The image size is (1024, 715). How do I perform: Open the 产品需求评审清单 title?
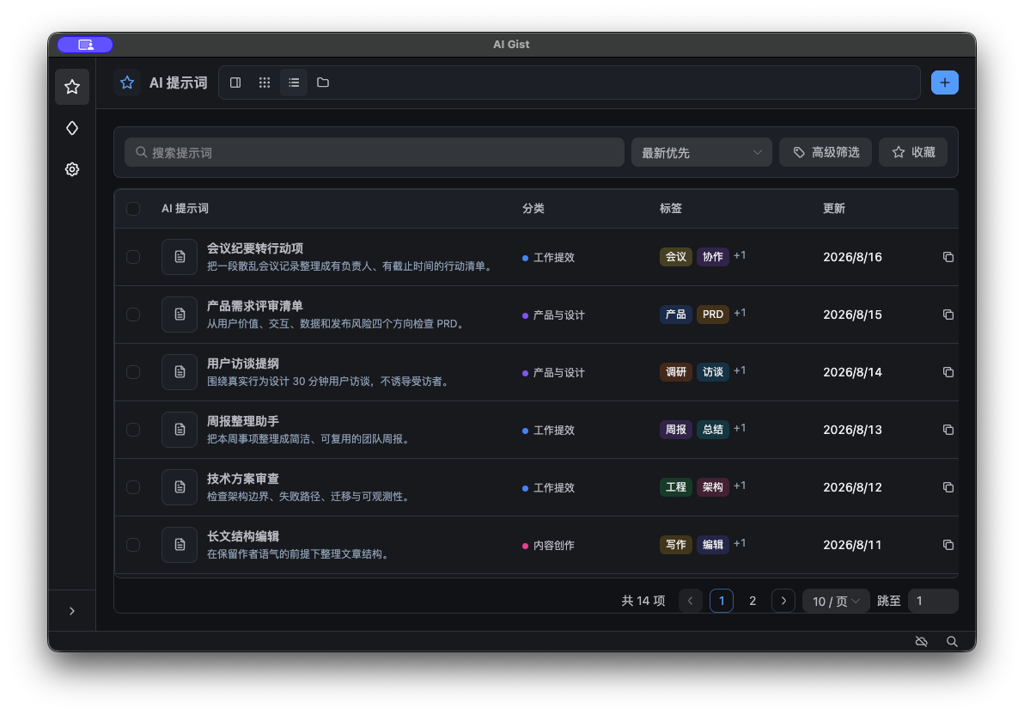pos(254,306)
